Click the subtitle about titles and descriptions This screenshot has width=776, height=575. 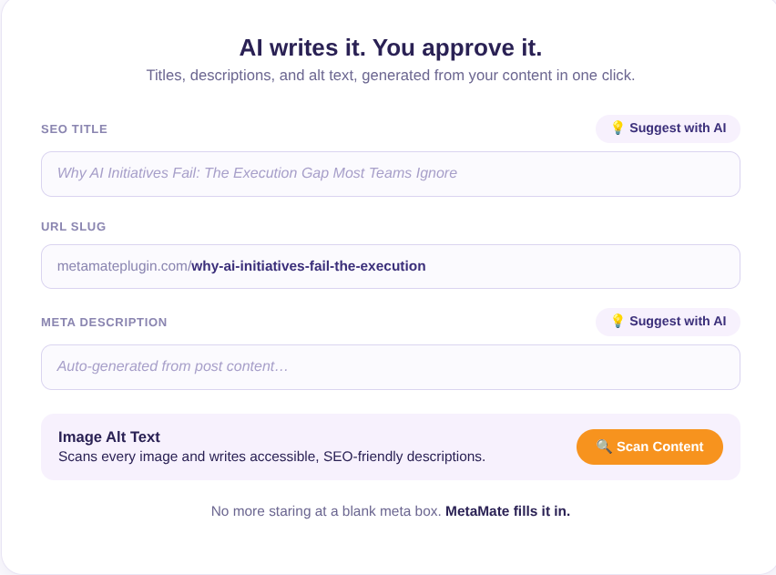pyautogui.click(x=391, y=76)
